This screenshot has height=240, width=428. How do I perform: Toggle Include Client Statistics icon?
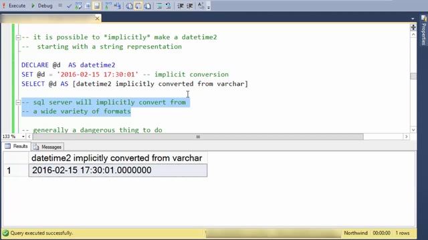(x=118, y=6)
